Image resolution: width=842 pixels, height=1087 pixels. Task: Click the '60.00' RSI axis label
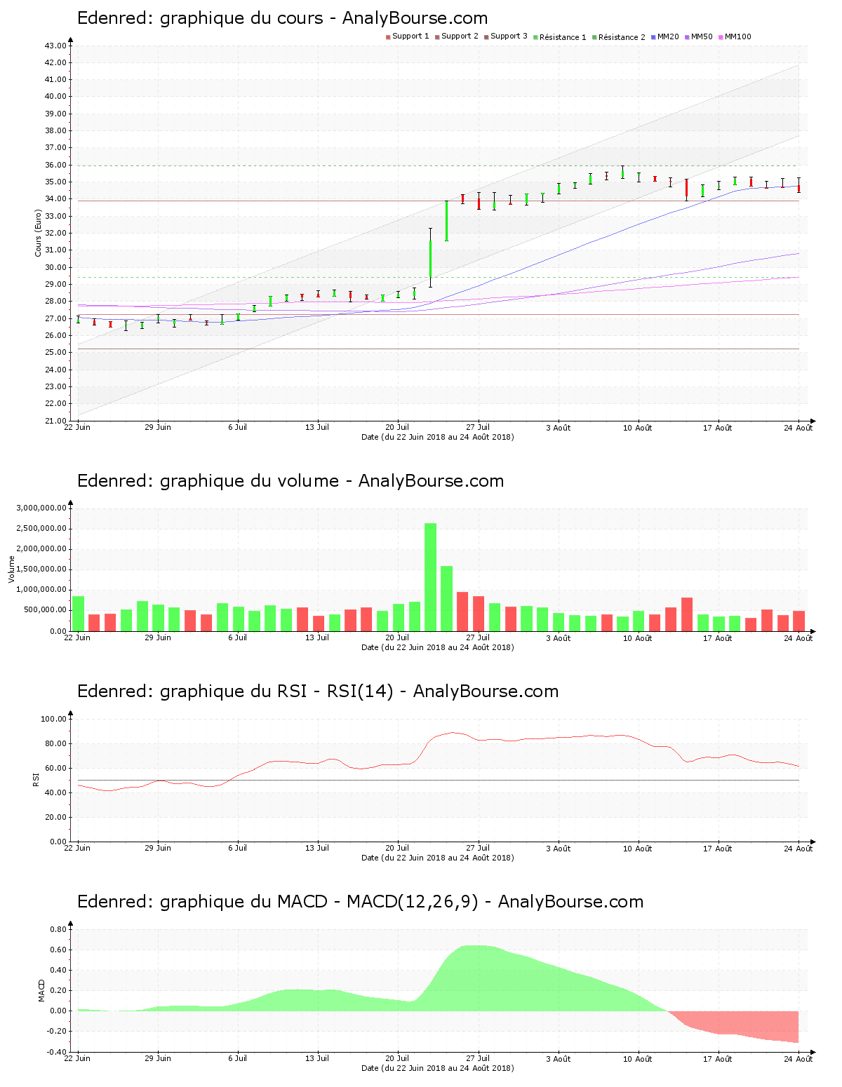click(x=55, y=768)
